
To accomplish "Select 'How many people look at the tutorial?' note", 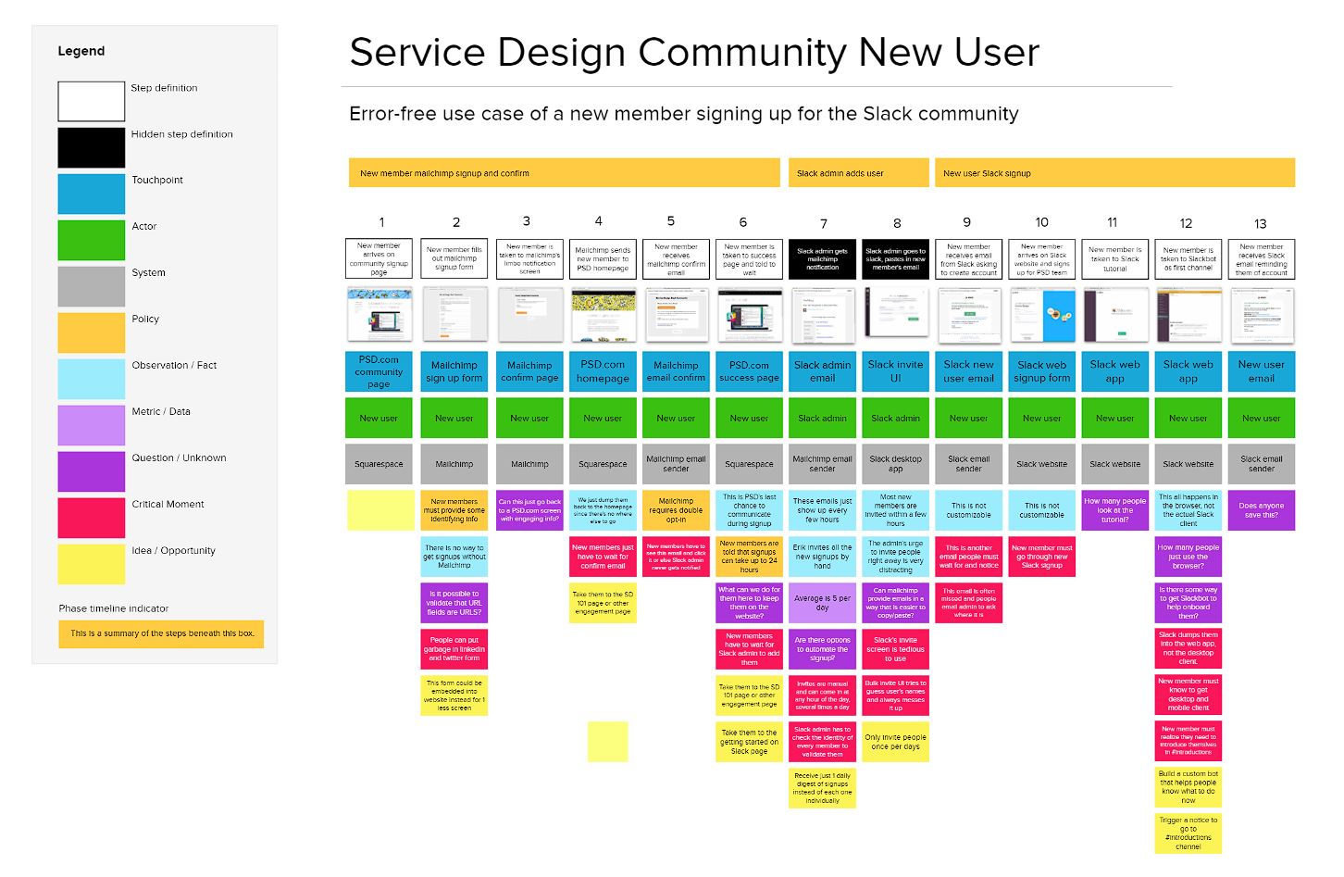I will pyautogui.click(x=1115, y=510).
